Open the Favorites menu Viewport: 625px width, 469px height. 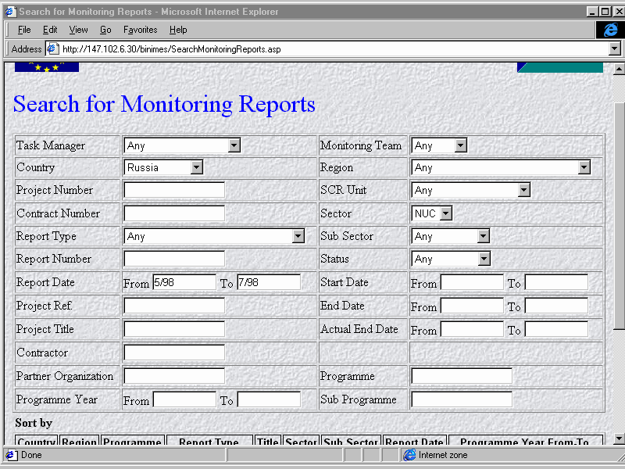pyautogui.click(x=140, y=30)
